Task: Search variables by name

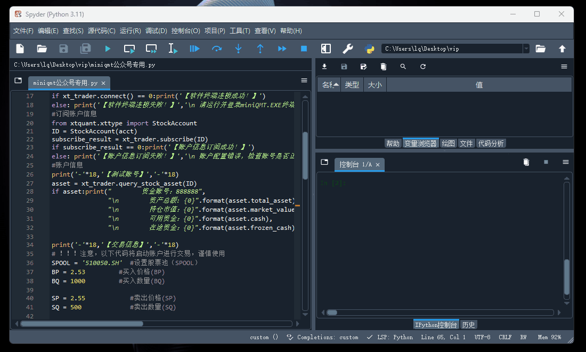Action: click(403, 67)
